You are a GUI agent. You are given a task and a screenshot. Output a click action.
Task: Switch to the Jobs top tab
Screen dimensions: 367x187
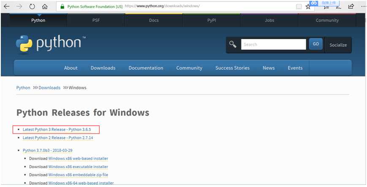(269, 20)
